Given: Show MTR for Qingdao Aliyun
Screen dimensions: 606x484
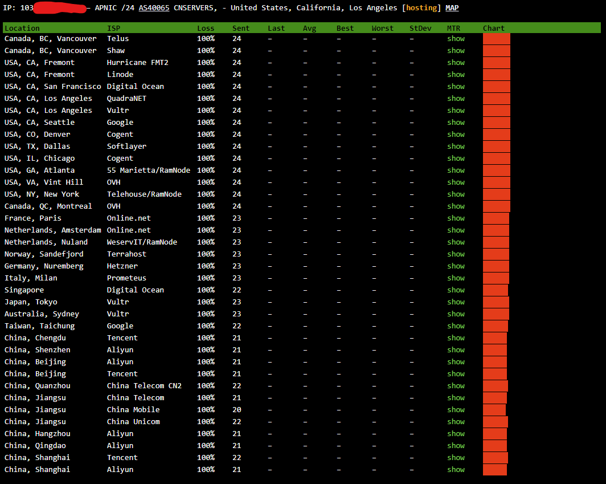Looking at the screenshot, I should [456, 446].
